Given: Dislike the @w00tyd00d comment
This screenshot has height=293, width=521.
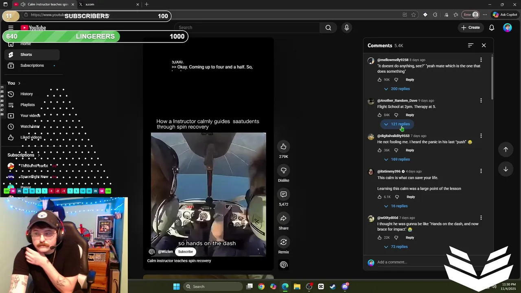Looking at the screenshot, I should (x=396, y=238).
